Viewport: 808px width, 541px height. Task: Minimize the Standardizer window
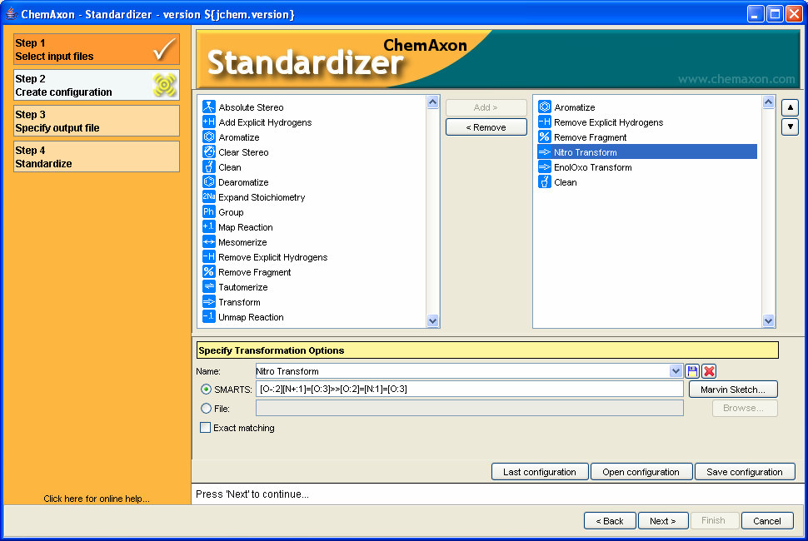(756, 14)
